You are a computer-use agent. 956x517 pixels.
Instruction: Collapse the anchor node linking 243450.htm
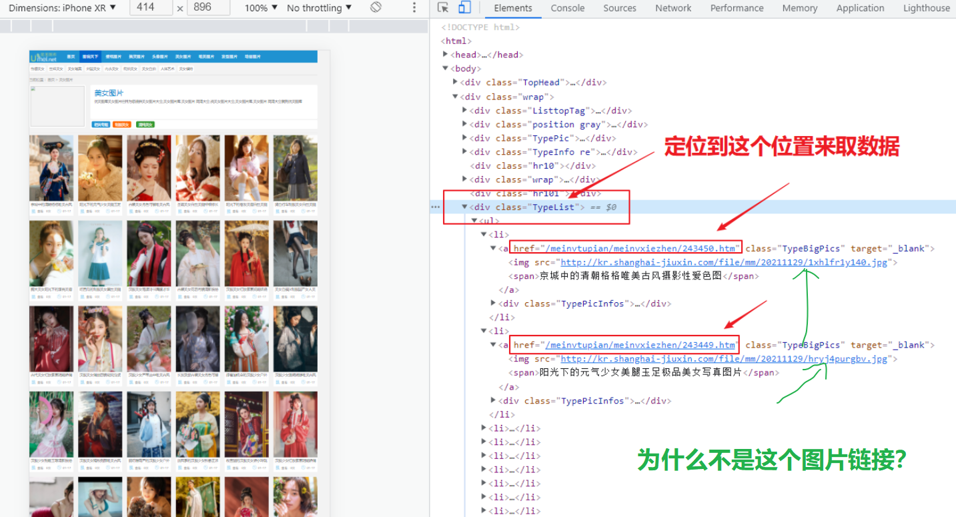coord(494,248)
